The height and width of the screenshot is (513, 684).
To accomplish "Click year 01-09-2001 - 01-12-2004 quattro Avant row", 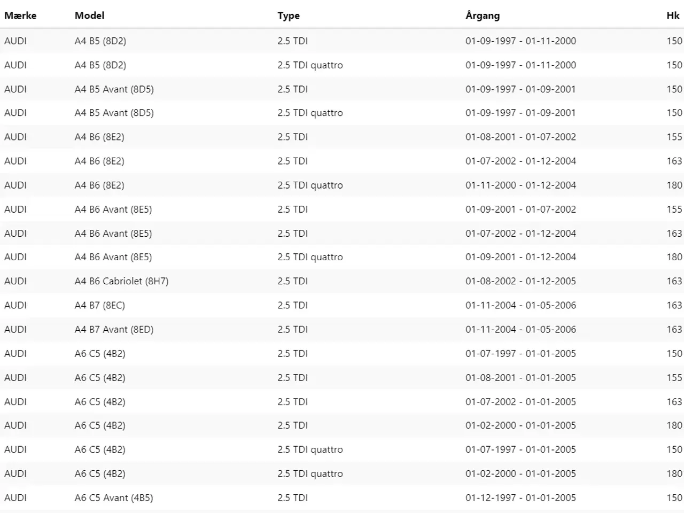I will coord(520,257).
